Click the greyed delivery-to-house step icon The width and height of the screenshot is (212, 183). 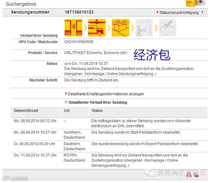point(144,28)
